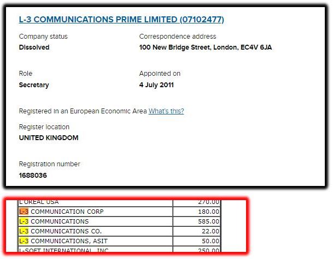Select the L-SOFT INTERNATIONAL, INC row
The width and height of the screenshot is (333, 259).
[119, 249]
